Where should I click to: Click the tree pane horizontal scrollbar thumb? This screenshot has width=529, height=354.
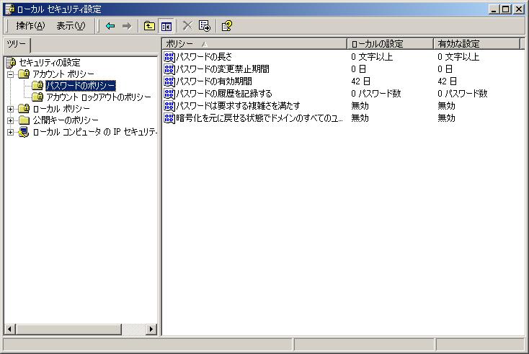[68, 329]
